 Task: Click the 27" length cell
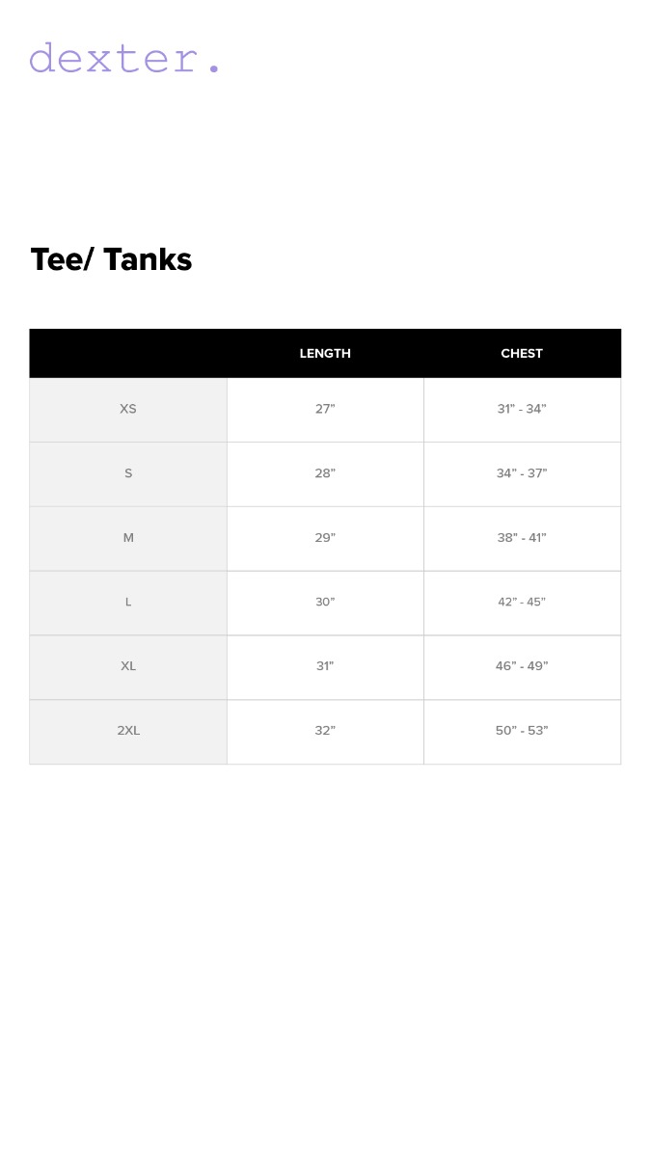coord(325,409)
